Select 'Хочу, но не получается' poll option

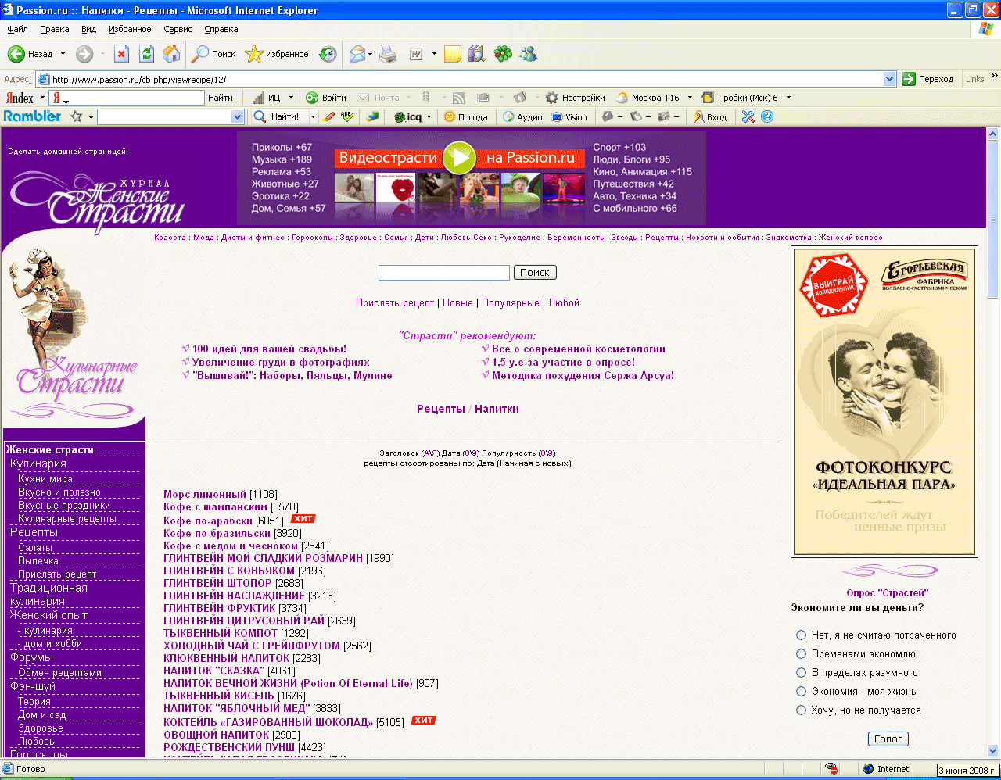(801, 710)
